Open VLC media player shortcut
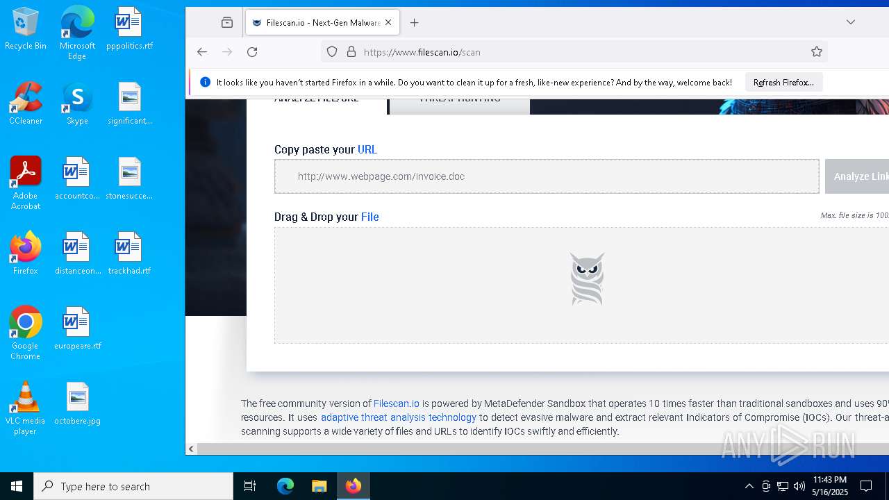The height and width of the screenshot is (500, 889). click(26, 408)
